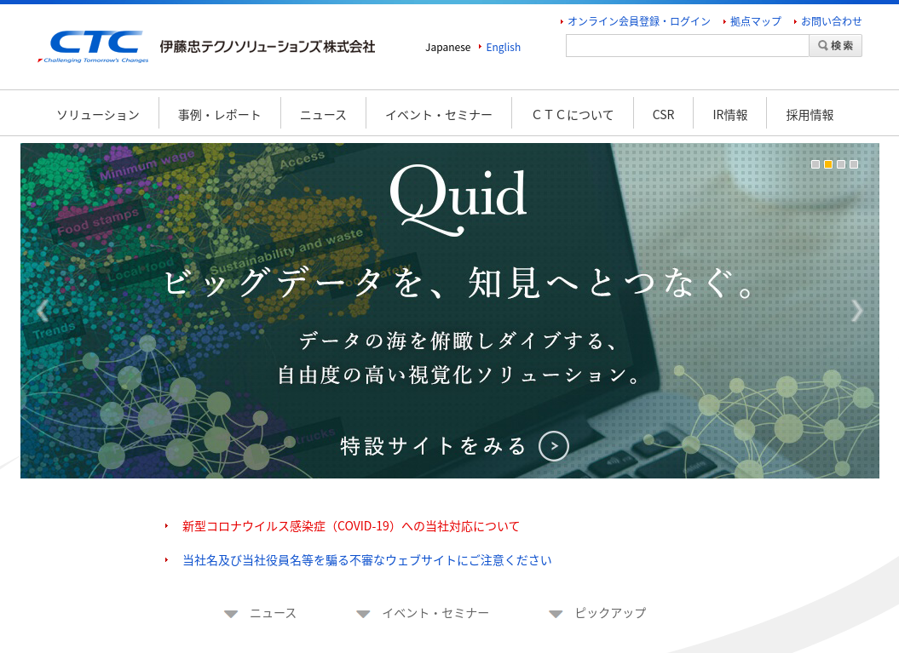This screenshot has height=653, width=899.
Task: Click the circled arrow beside 特設サイトをみる
Action: coord(554,446)
